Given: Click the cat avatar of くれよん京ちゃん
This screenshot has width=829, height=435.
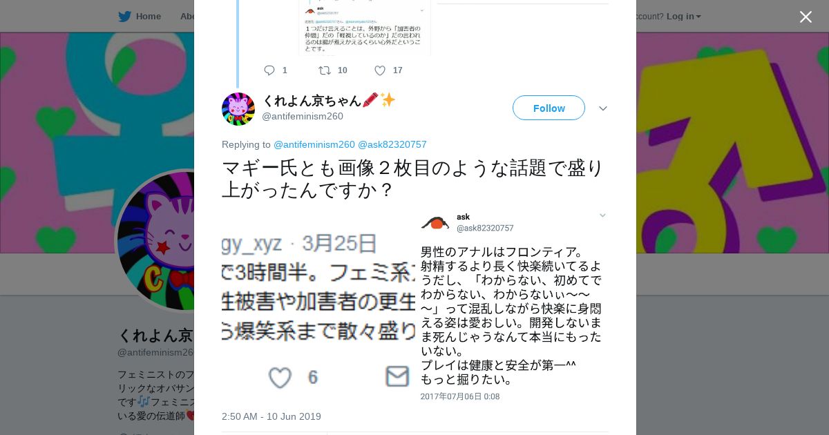Looking at the screenshot, I should coord(238,109).
